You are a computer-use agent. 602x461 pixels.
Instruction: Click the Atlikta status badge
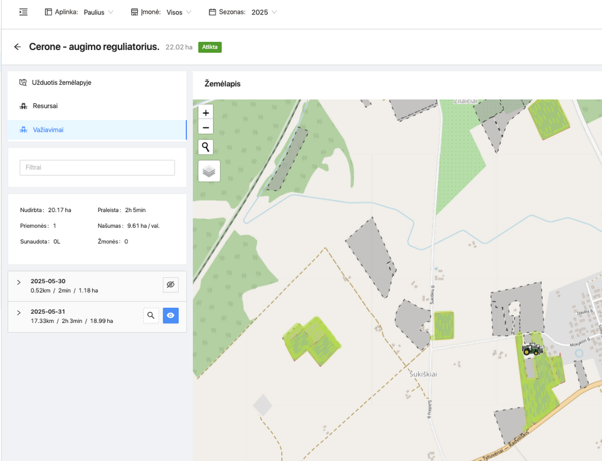[x=210, y=47]
